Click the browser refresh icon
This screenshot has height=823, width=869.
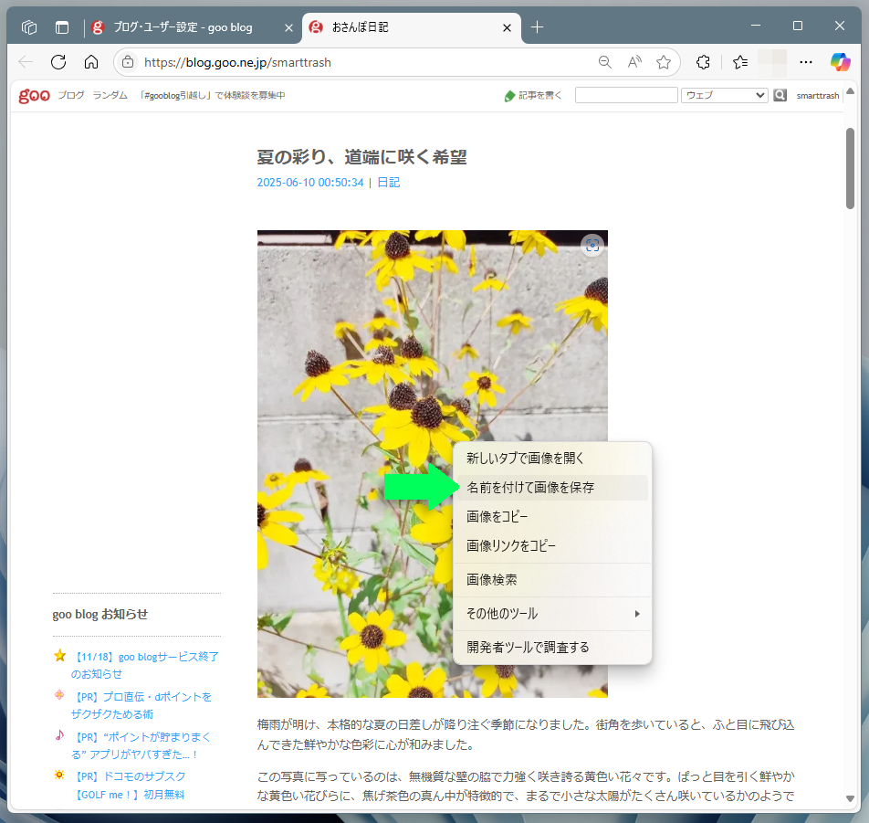point(58,62)
